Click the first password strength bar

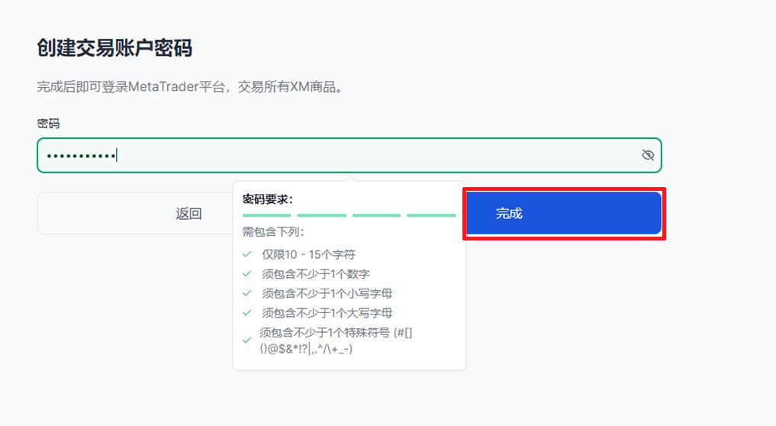266,215
